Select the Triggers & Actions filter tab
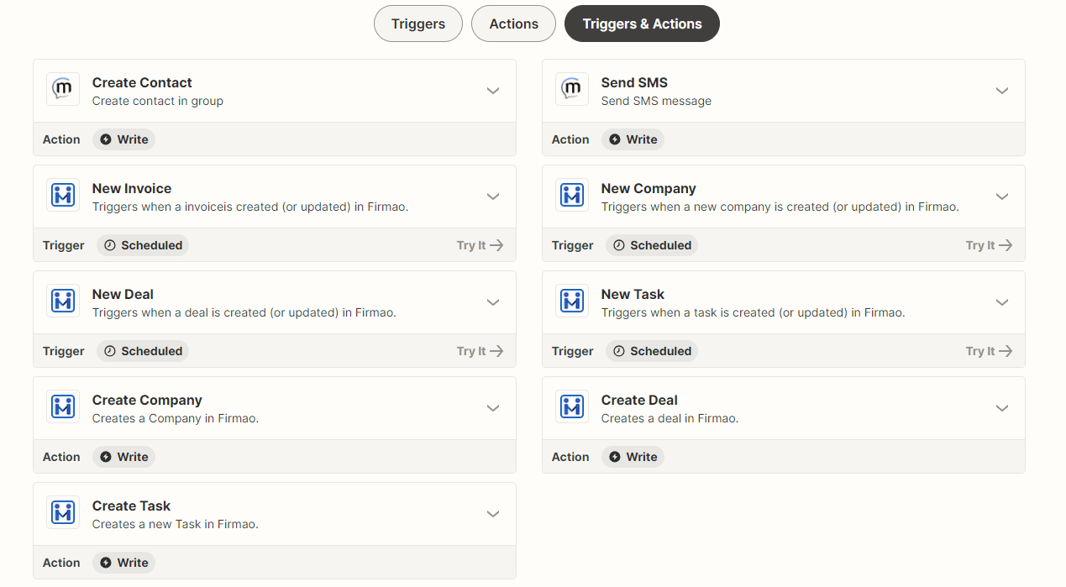The image size is (1066, 587). click(x=642, y=24)
